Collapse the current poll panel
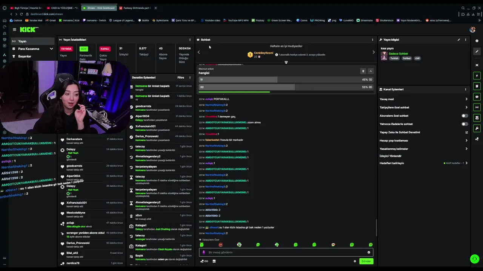483x271 pixels. 371,71
